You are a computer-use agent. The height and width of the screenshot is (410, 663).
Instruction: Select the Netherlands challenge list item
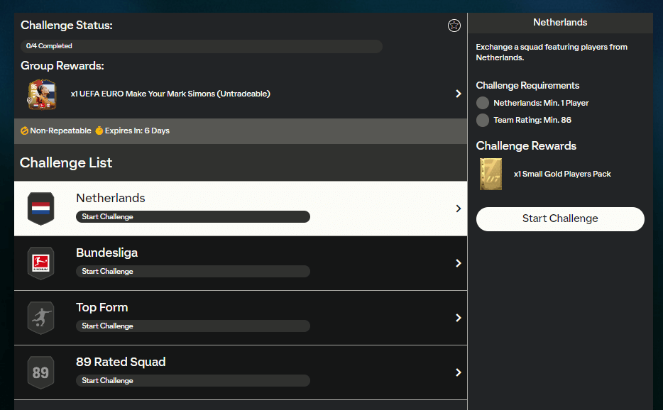click(241, 209)
